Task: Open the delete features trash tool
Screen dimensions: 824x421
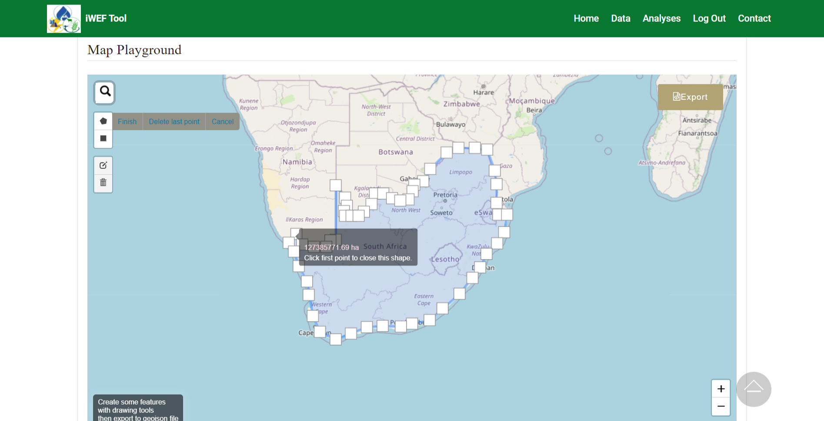Action: [x=103, y=183]
